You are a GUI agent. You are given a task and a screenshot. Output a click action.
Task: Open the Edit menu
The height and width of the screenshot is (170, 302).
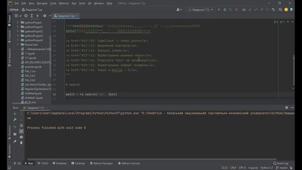pyautogui.click(x=24, y=3)
